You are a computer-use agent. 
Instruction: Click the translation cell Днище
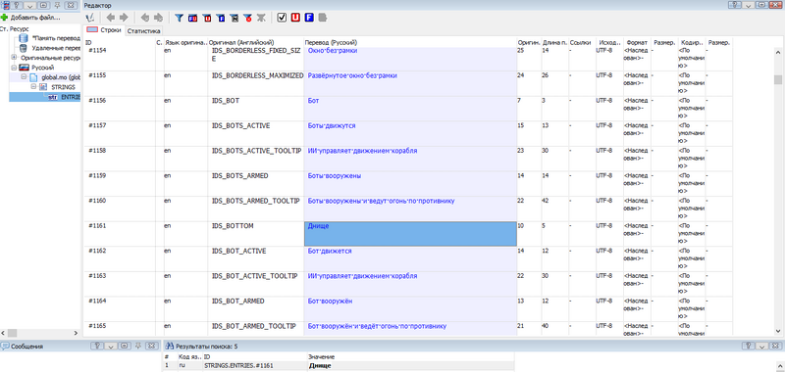(x=410, y=234)
